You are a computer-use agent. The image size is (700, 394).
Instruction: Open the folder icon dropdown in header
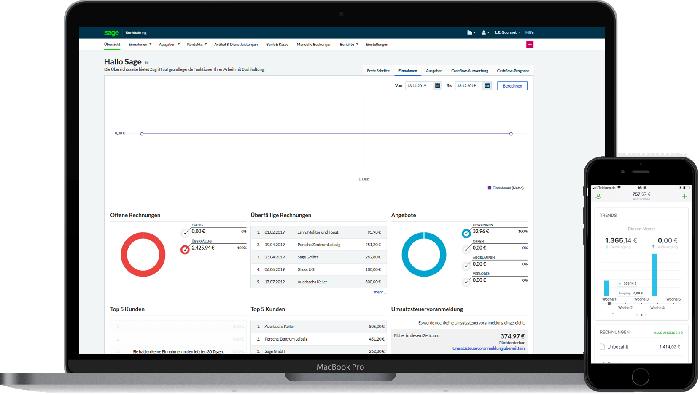[x=471, y=32]
